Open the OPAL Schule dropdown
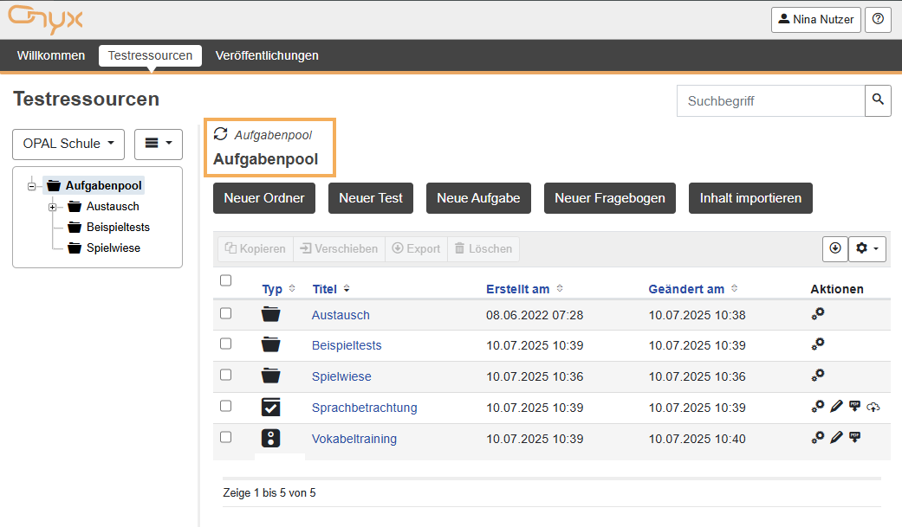The height and width of the screenshot is (527, 902). pyautogui.click(x=68, y=144)
